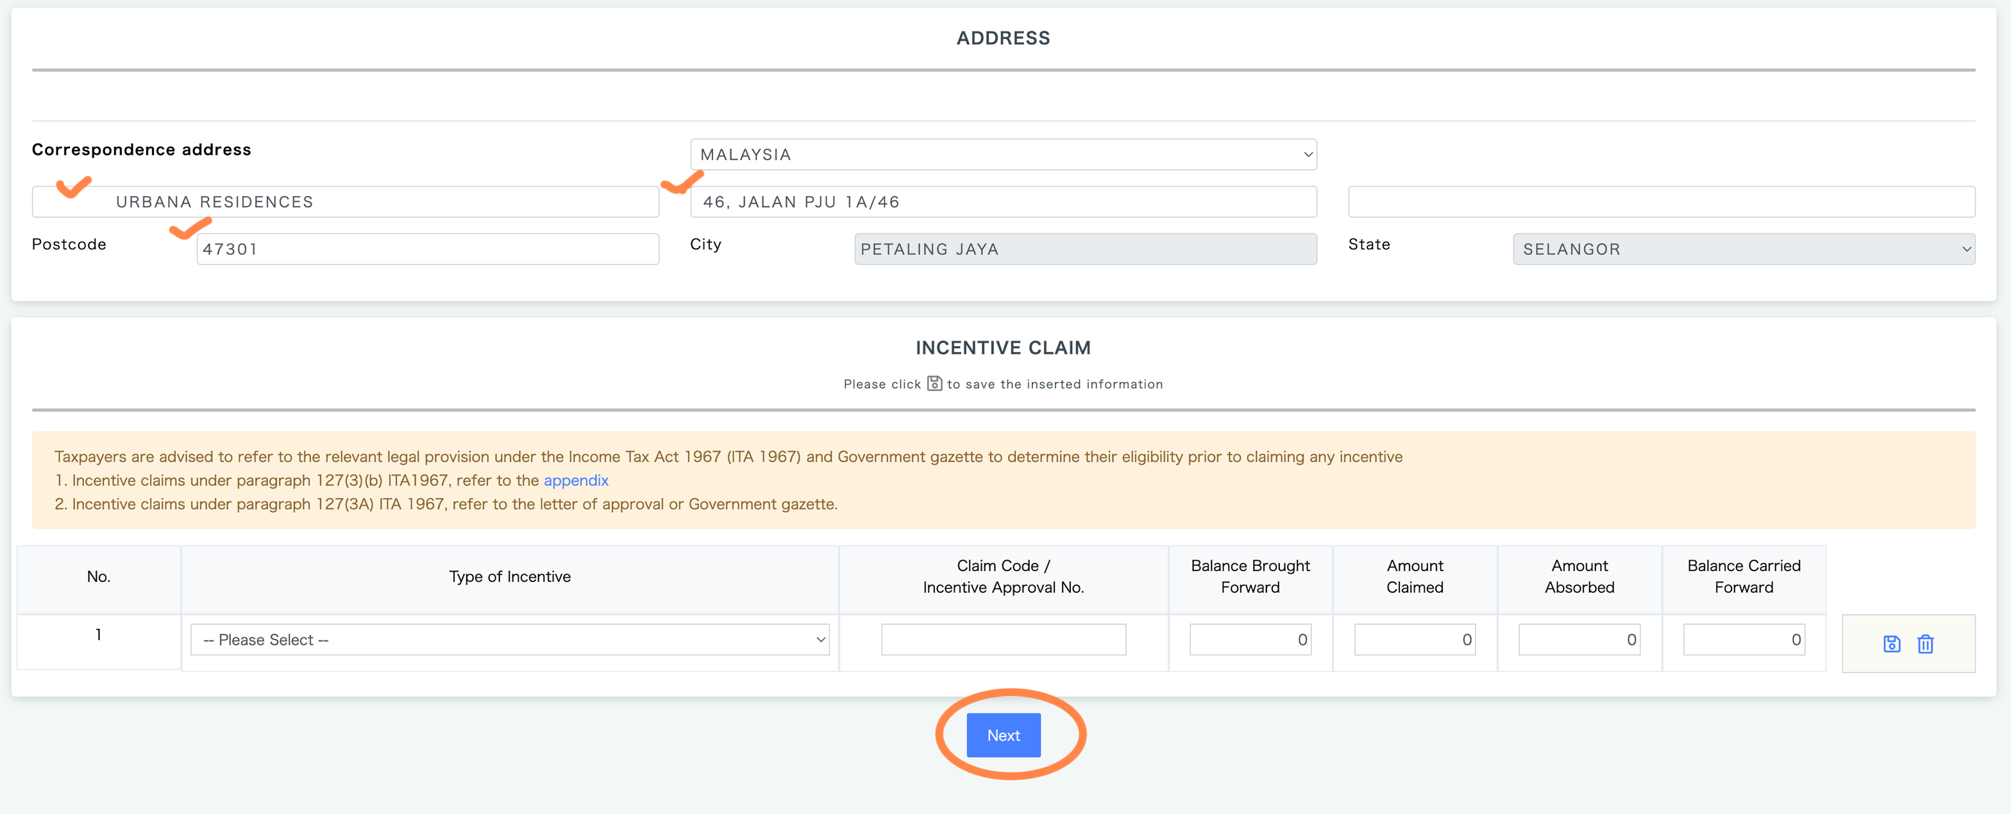Click the PETALING JAYA city field
2011x814 pixels.
click(x=1085, y=249)
